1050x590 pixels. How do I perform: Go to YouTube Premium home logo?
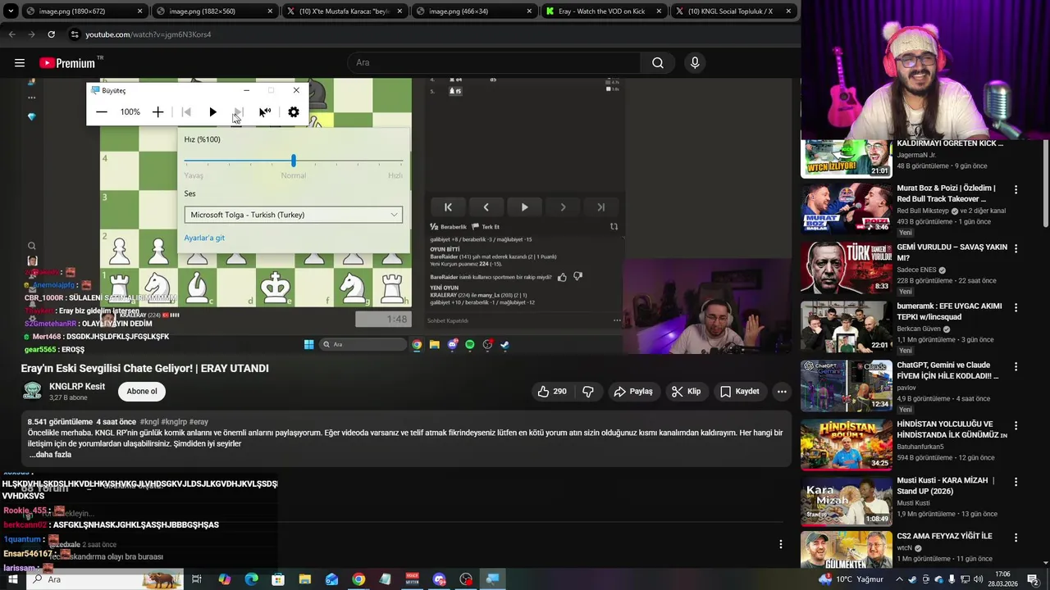coord(67,63)
